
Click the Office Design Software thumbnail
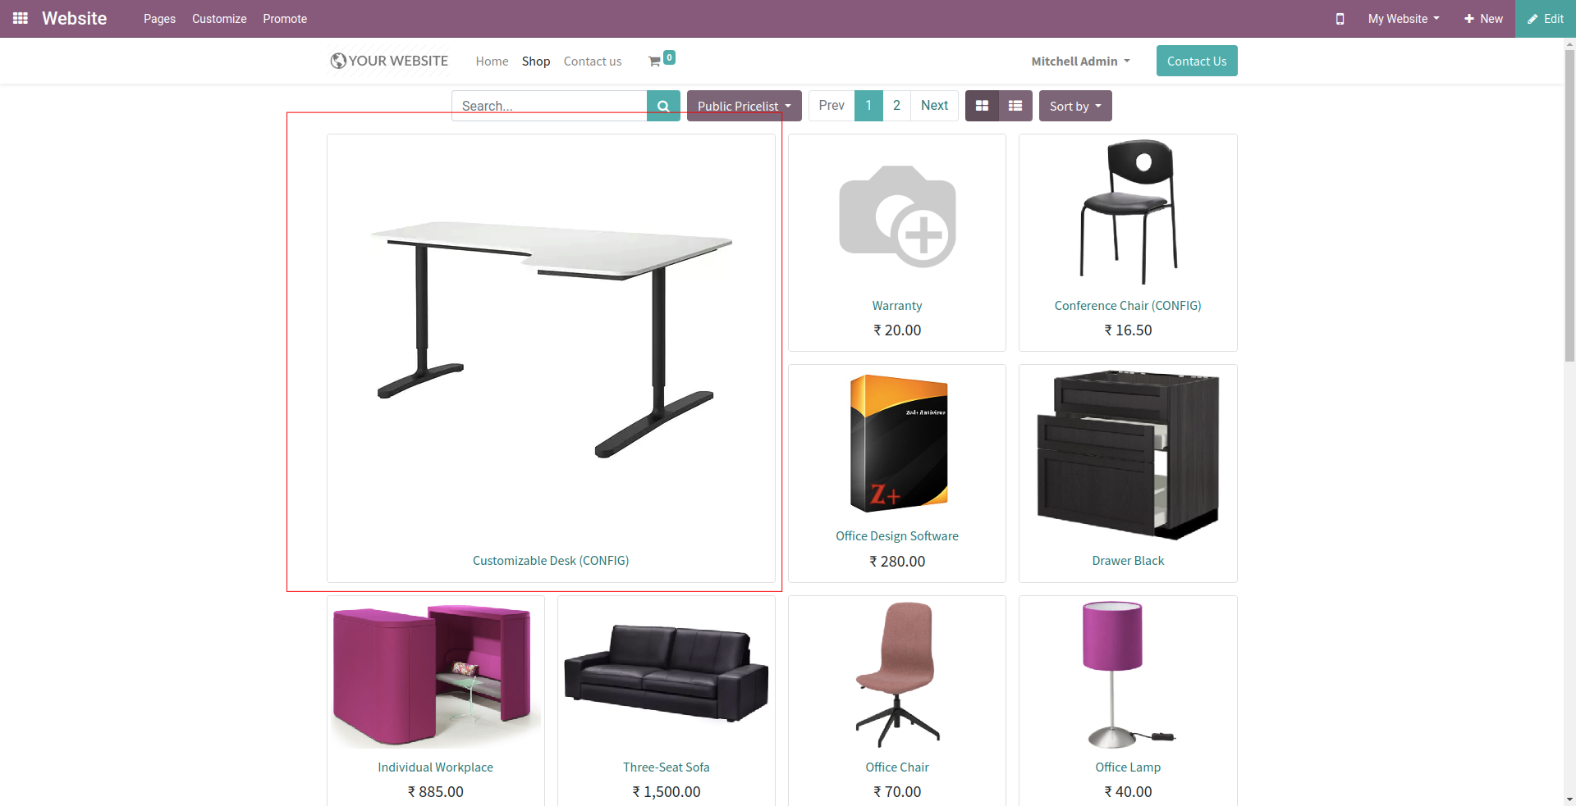click(899, 444)
